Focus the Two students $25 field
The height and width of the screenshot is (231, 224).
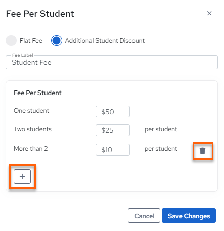pyautogui.click(x=113, y=130)
